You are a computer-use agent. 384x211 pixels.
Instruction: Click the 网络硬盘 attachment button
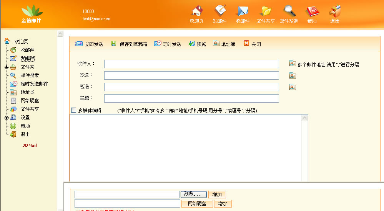tap(197, 204)
